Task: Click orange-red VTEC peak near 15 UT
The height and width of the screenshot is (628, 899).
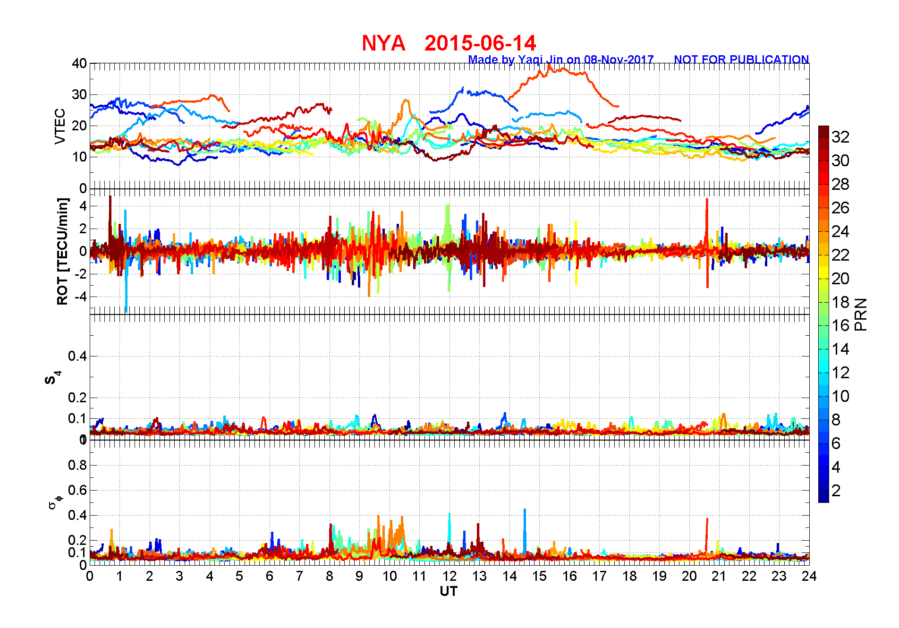Action: pos(549,67)
